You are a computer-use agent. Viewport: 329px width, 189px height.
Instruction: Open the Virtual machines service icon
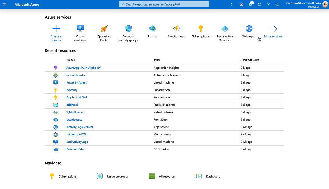pyautogui.click(x=80, y=28)
